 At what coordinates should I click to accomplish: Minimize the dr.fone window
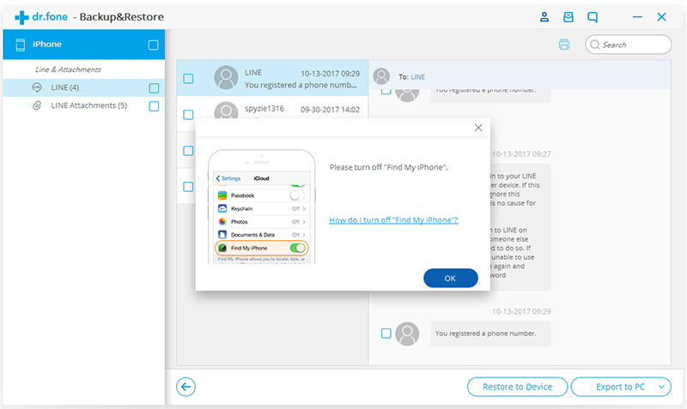pyautogui.click(x=637, y=17)
